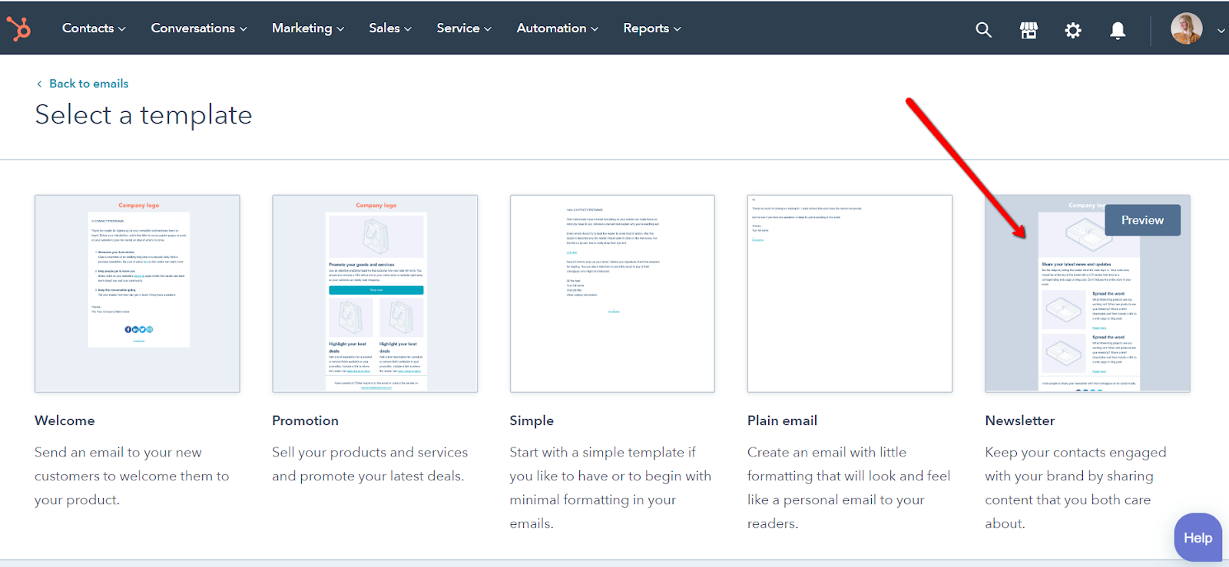
Task: Expand the account menu chevron beside avatar
Action: [1221, 31]
